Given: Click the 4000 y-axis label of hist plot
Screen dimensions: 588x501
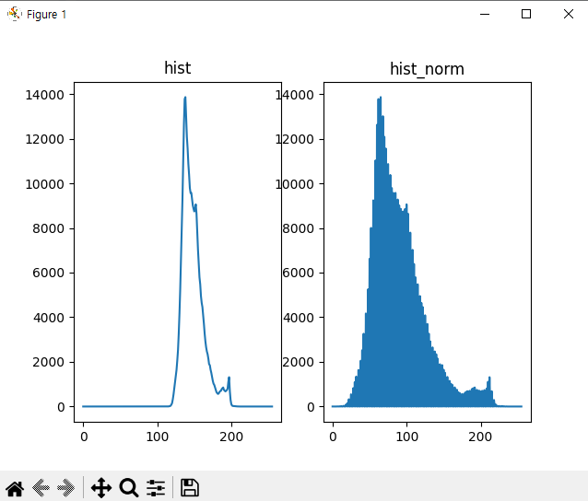Looking at the screenshot, I should [x=48, y=318].
